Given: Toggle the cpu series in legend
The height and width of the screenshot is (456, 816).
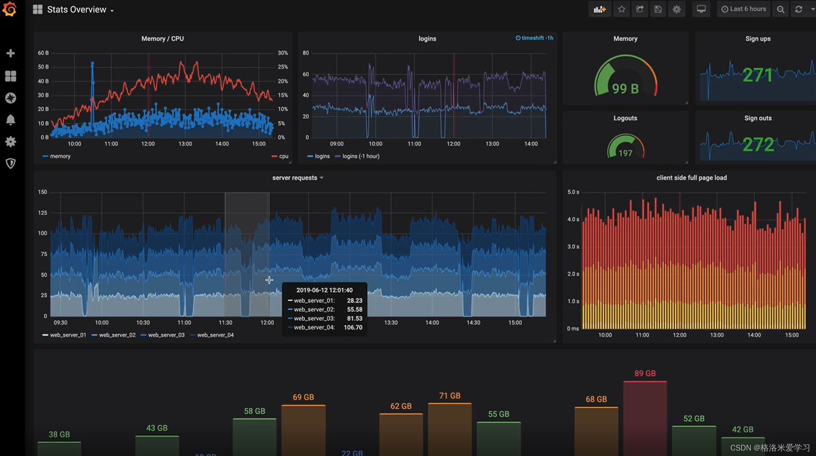Looking at the screenshot, I should (x=280, y=156).
